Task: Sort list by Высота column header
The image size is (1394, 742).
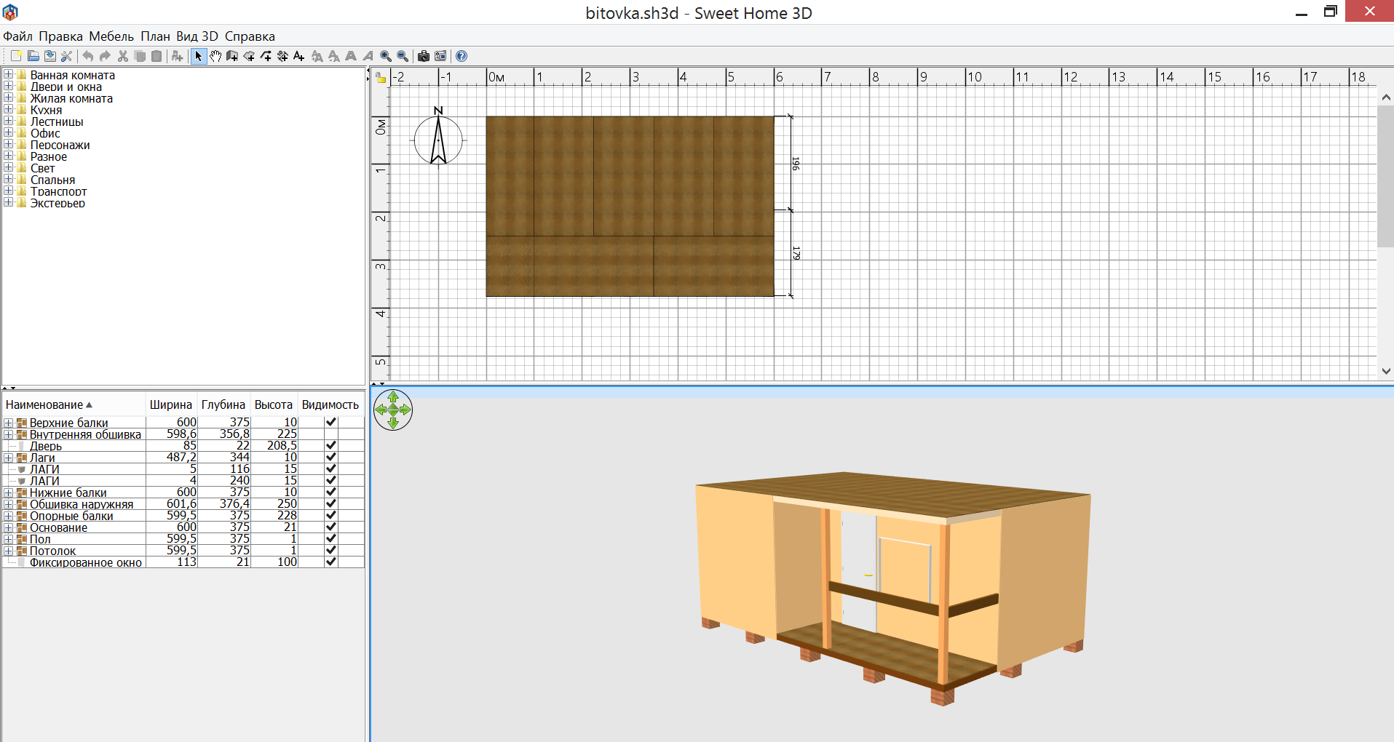Action: pyautogui.click(x=273, y=405)
